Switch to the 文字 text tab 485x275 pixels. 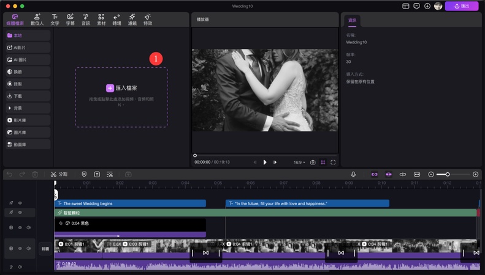pyautogui.click(x=55, y=19)
